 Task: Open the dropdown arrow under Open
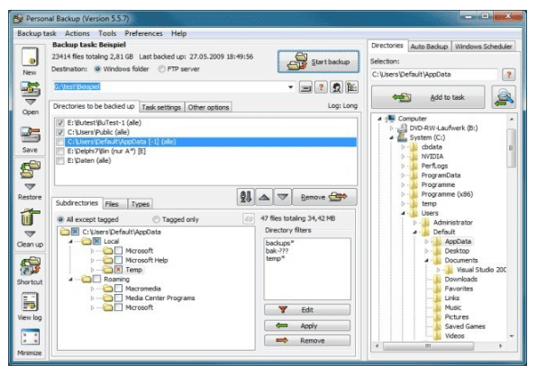point(30,102)
